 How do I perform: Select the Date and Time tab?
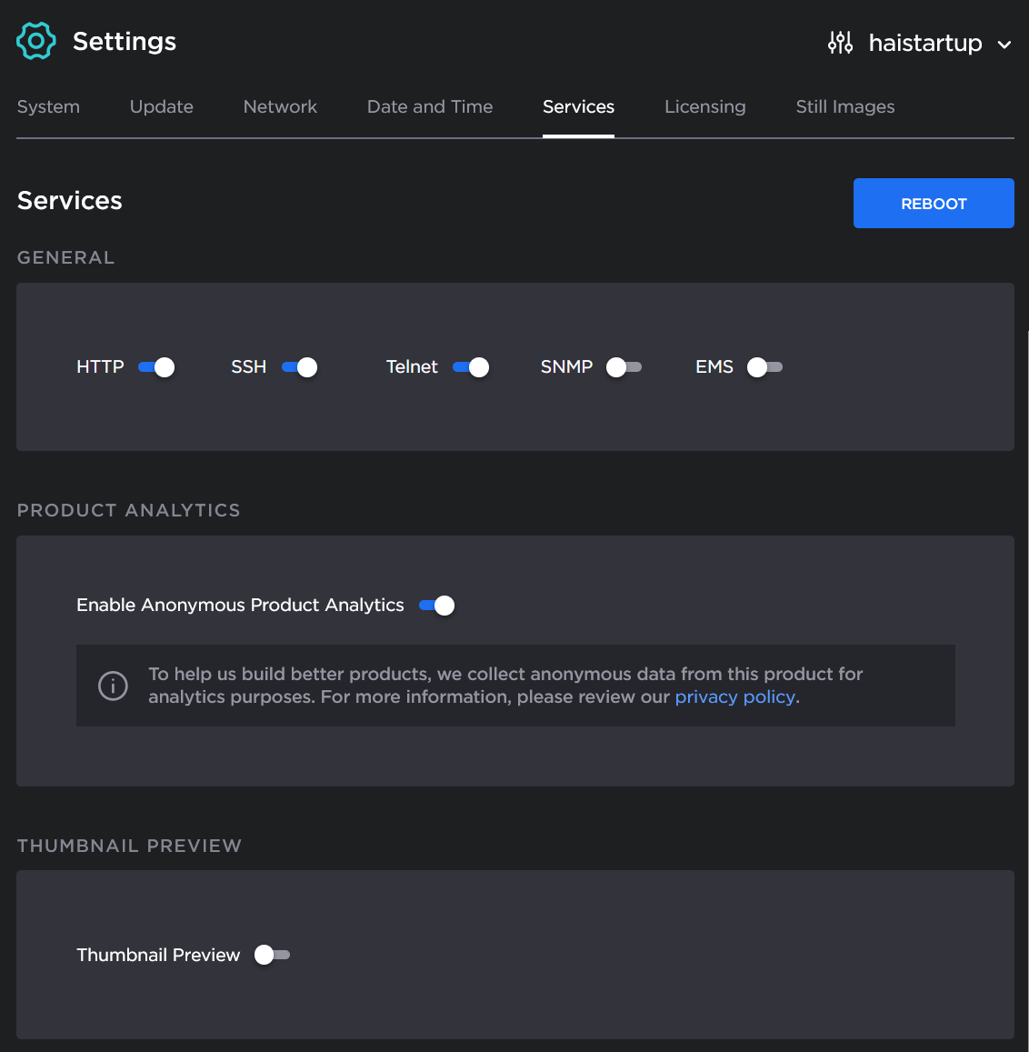[x=429, y=106]
